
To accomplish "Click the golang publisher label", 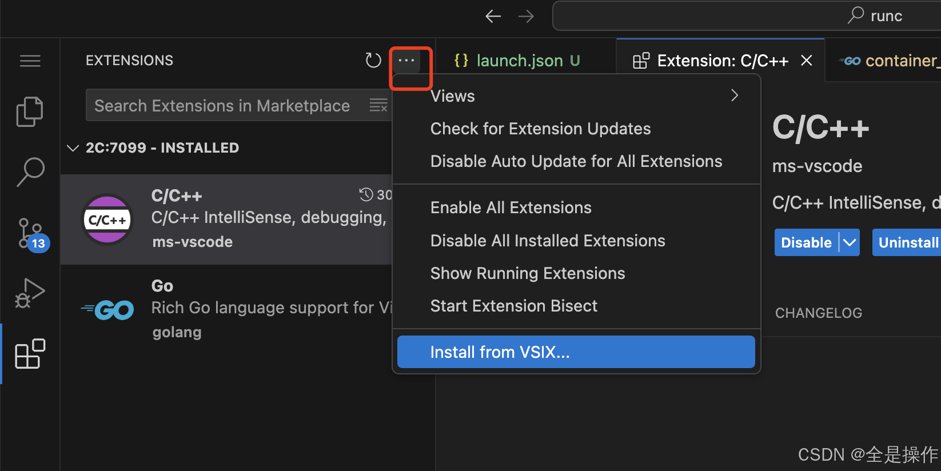I will [x=177, y=332].
